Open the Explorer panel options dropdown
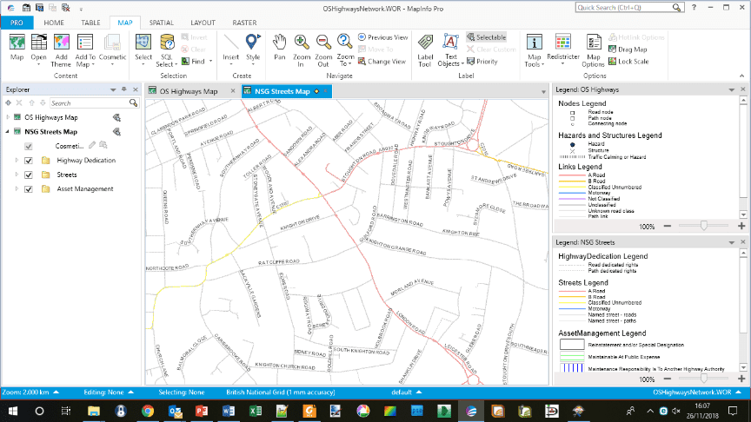Viewport: 751px width, 422px height. (x=113, y=89)
